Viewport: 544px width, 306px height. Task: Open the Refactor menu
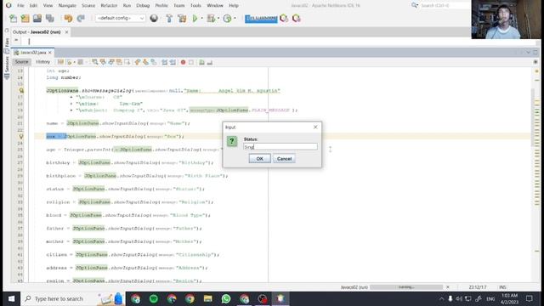pos(109,6)
